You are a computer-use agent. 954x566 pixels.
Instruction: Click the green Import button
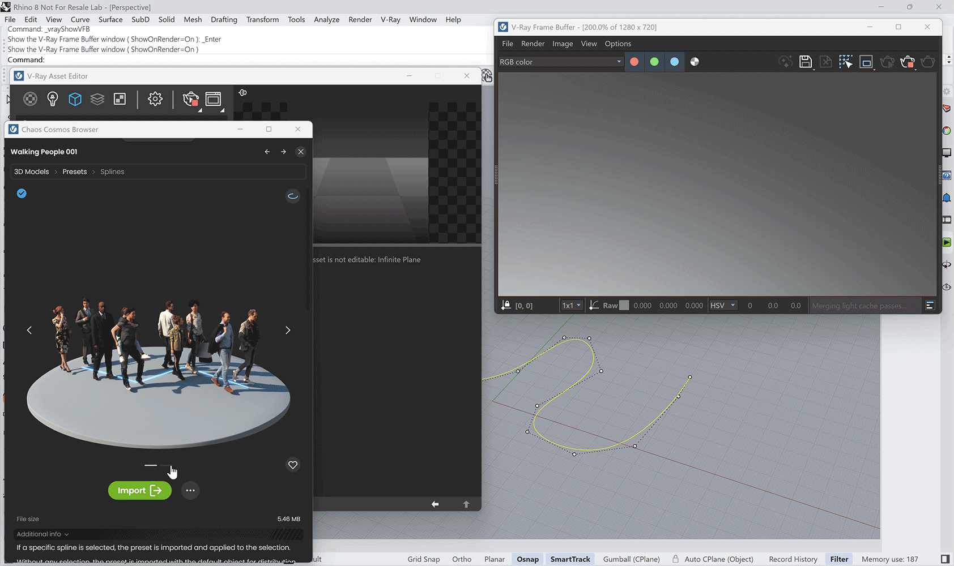[140, 491]
